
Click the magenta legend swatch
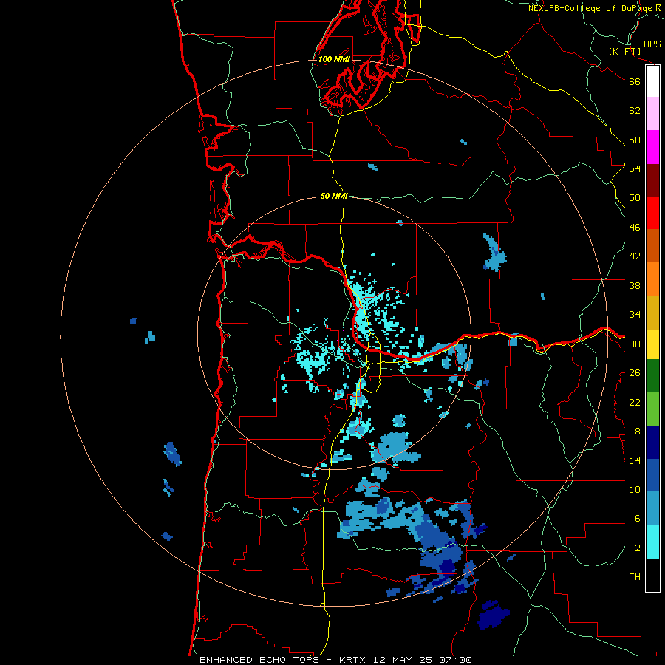652,147
